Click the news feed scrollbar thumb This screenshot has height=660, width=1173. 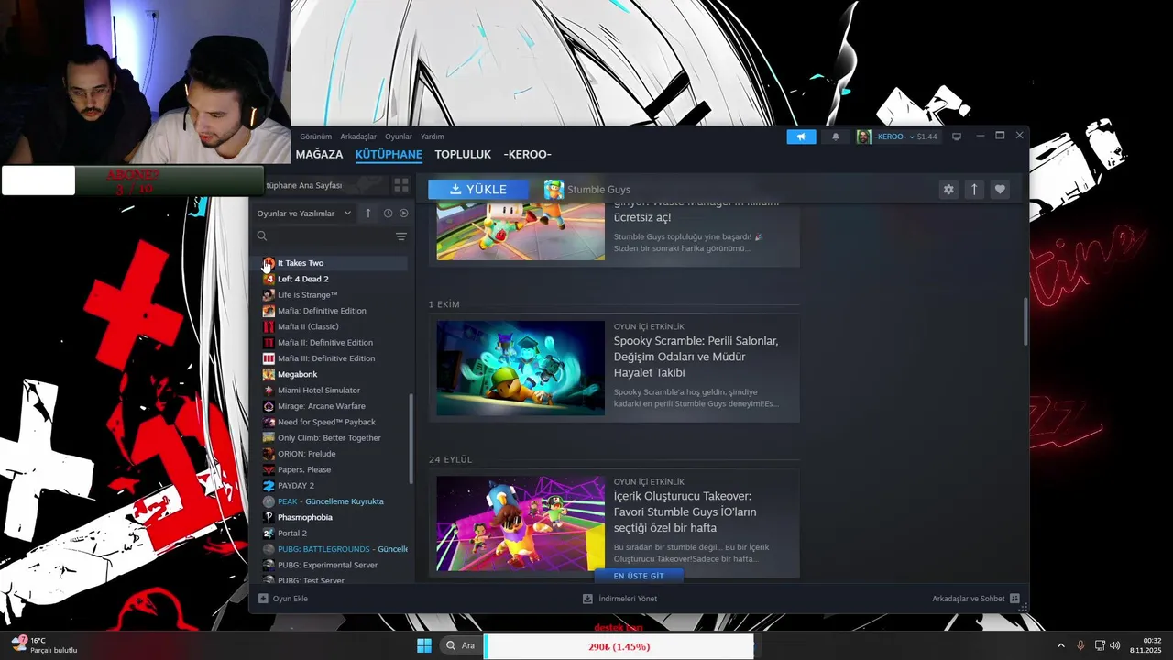coord(1025,321)
